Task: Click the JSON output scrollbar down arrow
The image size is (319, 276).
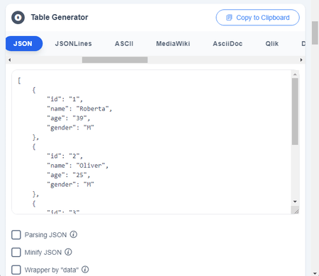Action: tap(295, 202)
